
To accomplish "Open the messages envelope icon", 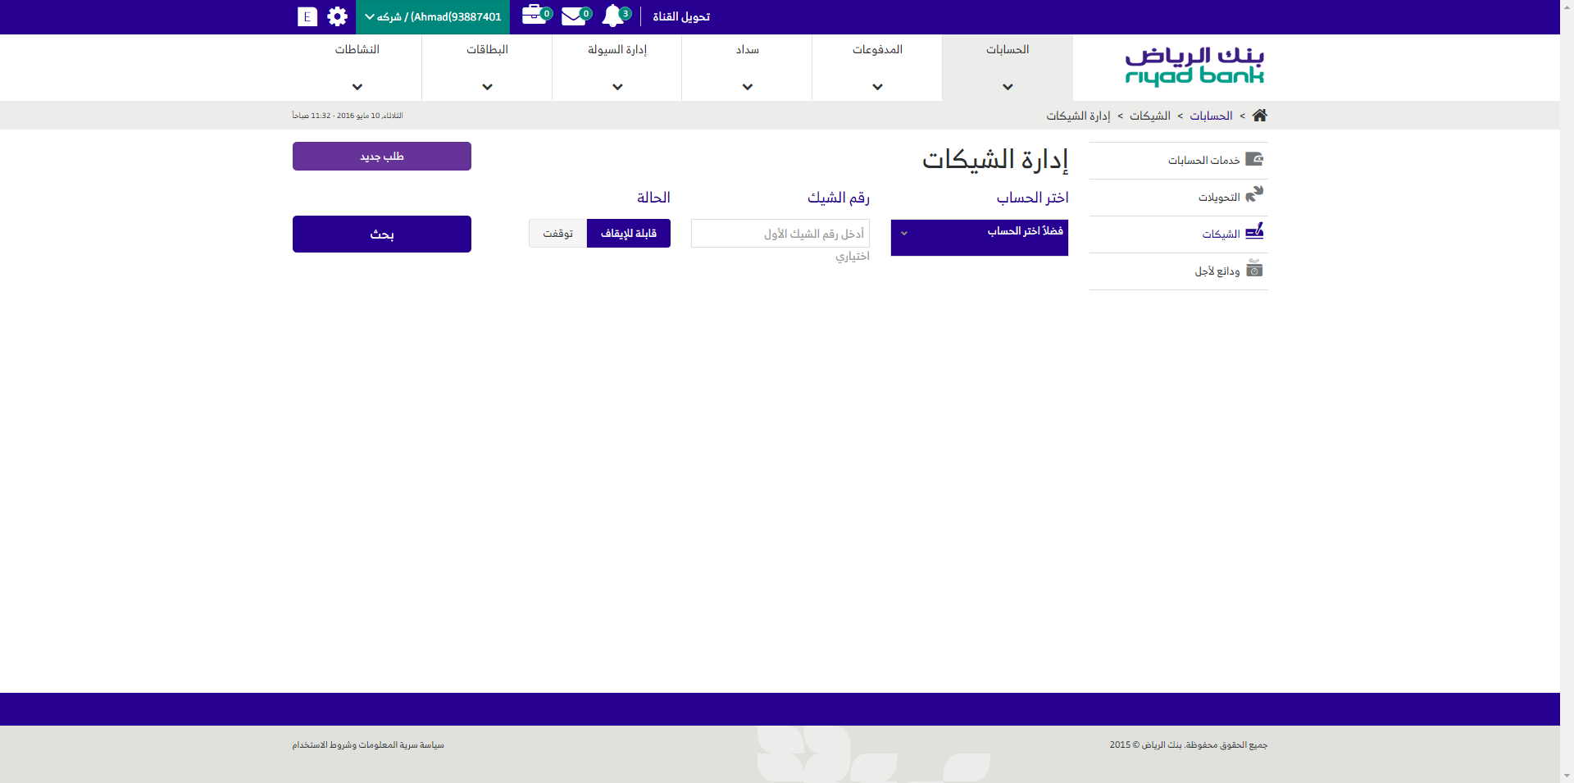I will pos(574,16).
